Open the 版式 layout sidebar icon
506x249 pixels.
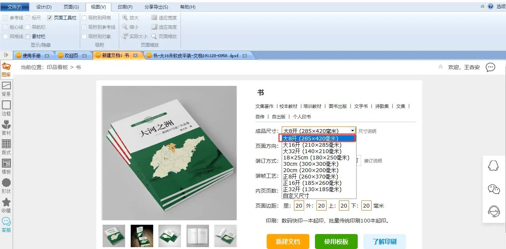pos(6,147)
